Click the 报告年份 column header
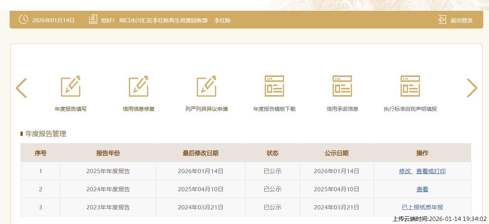The height and width of the screenshot is (224, 489). tap(108, 153)
